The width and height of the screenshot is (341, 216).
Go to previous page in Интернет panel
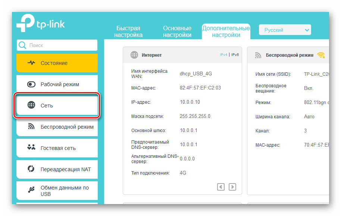click(x=221, y=187)
